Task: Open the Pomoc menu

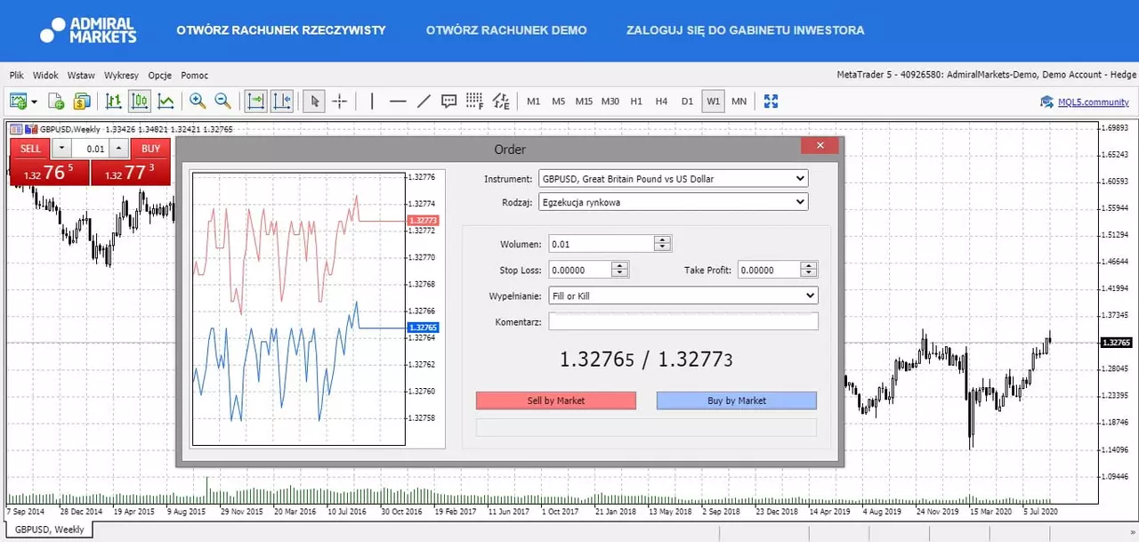Action: 194,76
